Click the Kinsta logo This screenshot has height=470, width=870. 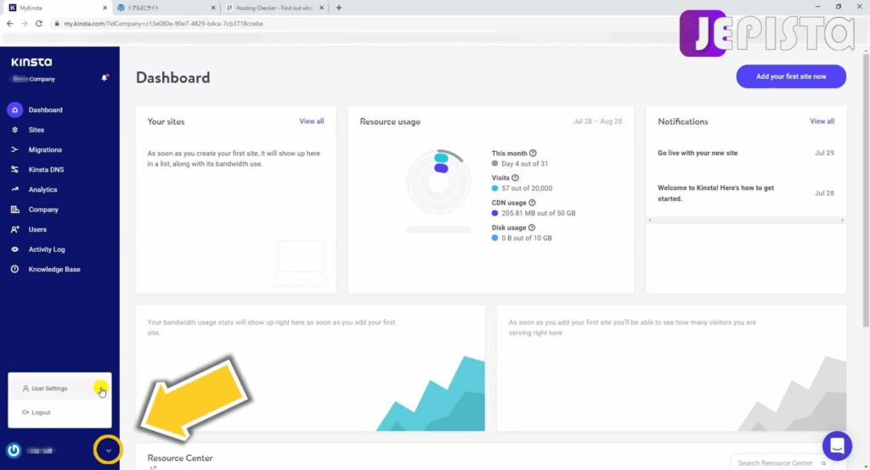coord(31,62)
